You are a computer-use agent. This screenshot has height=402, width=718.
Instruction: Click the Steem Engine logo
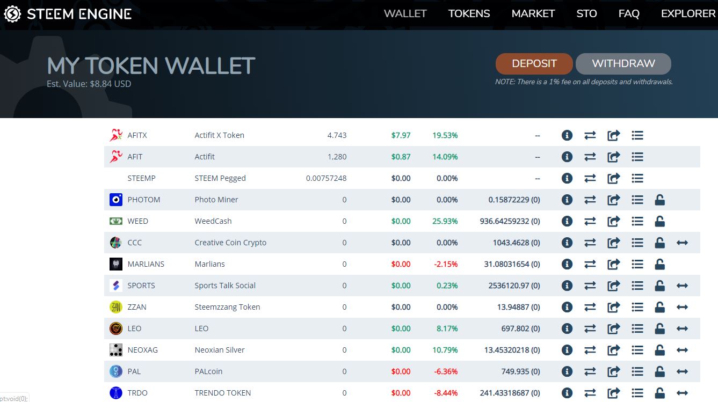(68, 14)
